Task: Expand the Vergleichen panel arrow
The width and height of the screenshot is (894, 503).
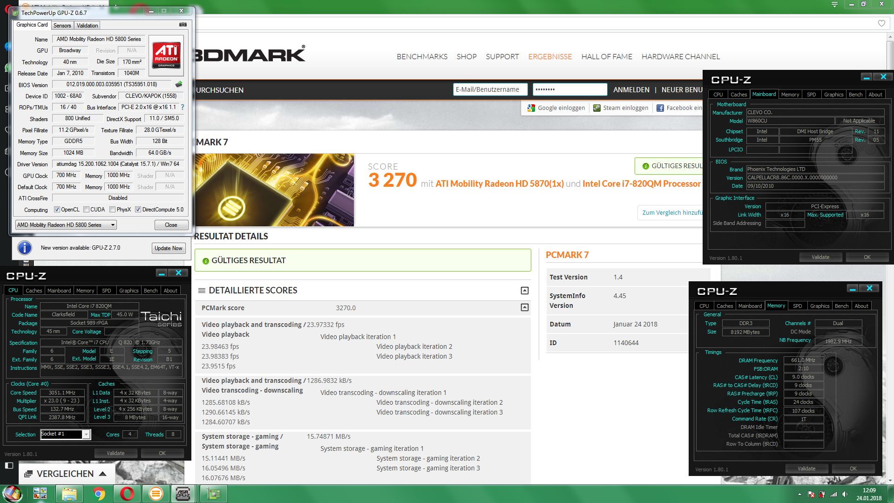Action: pyautogui.click(x=103, y=474)
